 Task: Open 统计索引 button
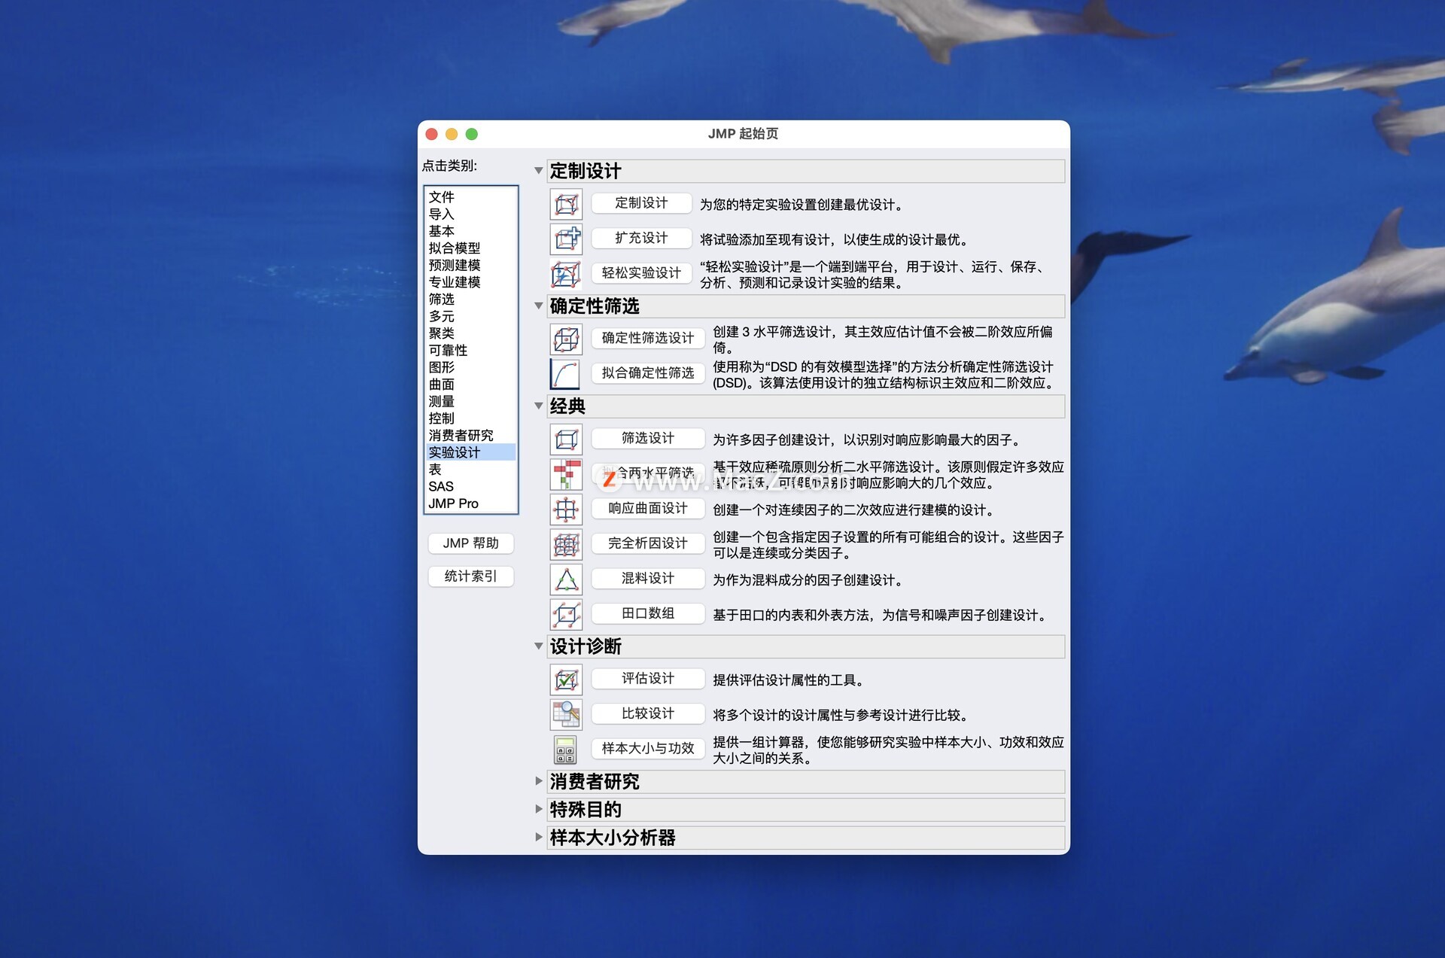(x=471, y=576)
